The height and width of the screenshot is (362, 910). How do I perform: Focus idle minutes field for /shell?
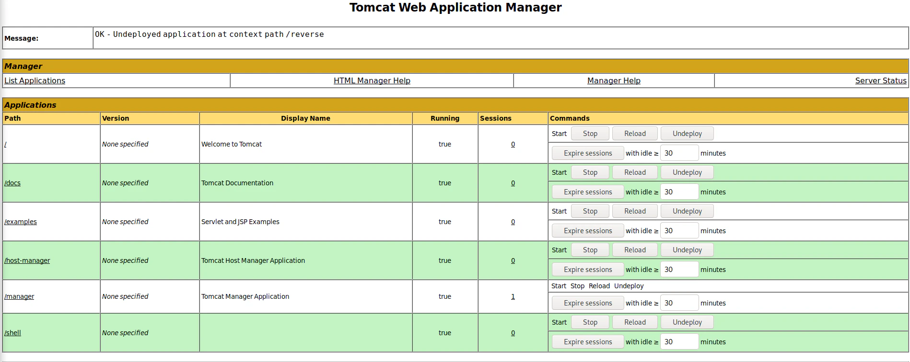coord(679,342)
